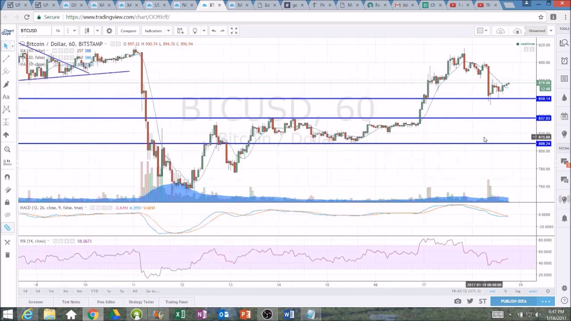Select the 5d time range
Screen dimensions: 571x321
[x=38, y=291]
